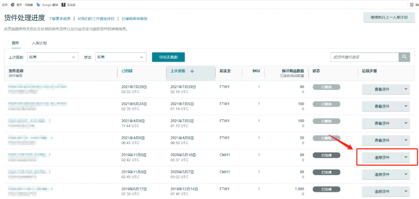Click the SKU column header
The width and height of the screenshot is (419, 199).
pyautogui.click(x=256, y=71)
